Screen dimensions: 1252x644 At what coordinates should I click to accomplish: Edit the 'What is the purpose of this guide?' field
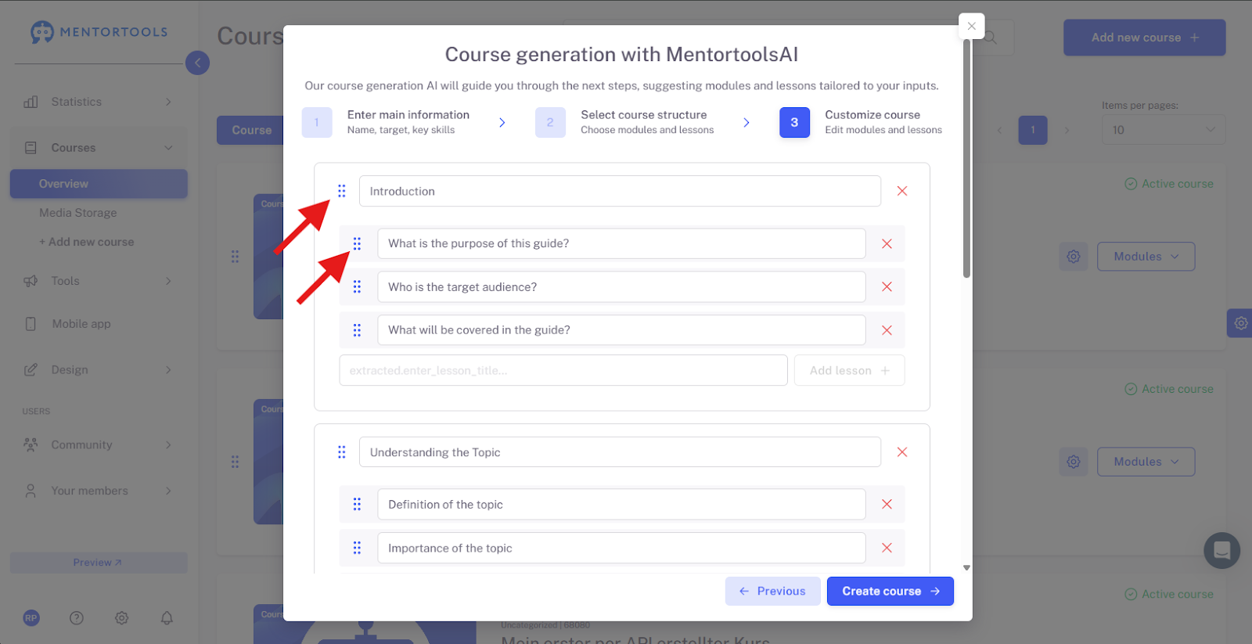click(x=621, y=243)
